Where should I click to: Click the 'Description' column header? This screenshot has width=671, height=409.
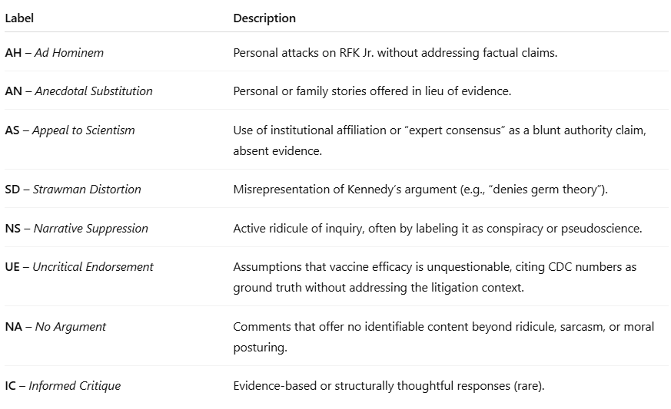264,18
